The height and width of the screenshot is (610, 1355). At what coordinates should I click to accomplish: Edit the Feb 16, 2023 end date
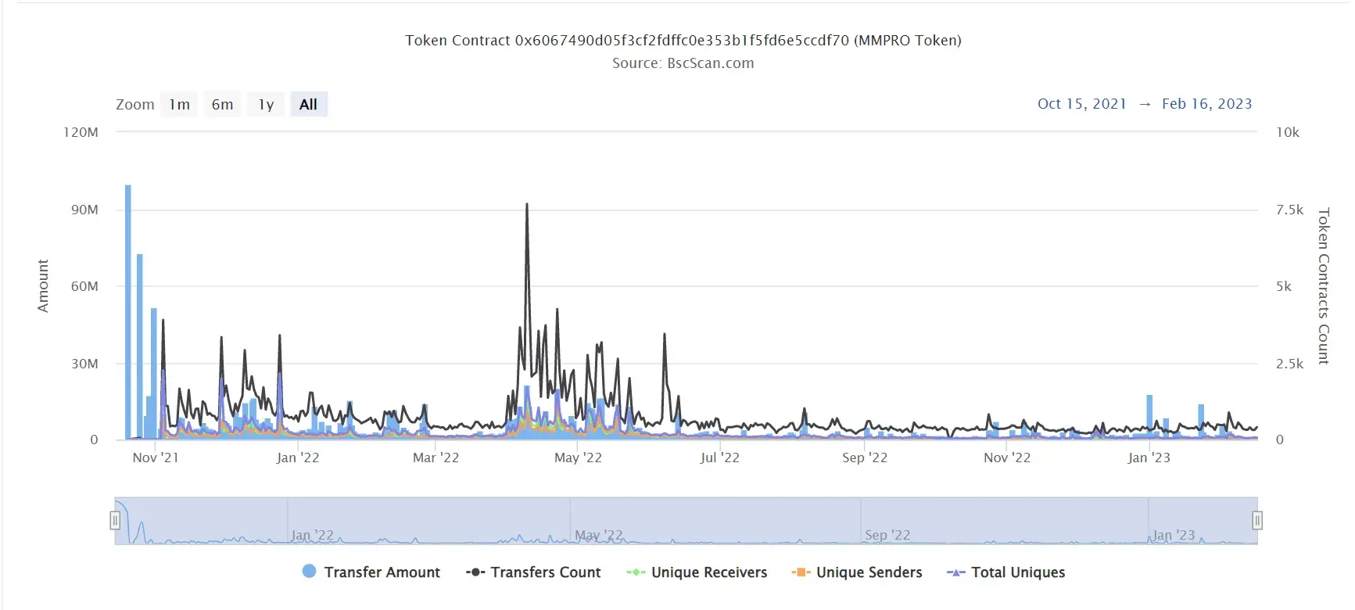[x=1206, y=103]
